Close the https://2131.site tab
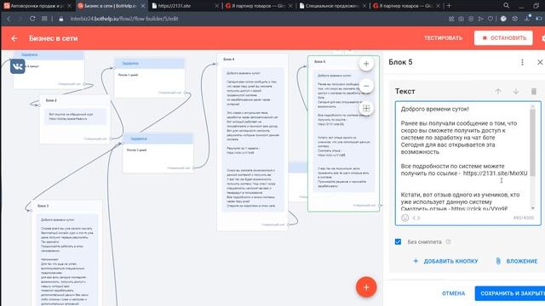 click(x=217, y=6)
